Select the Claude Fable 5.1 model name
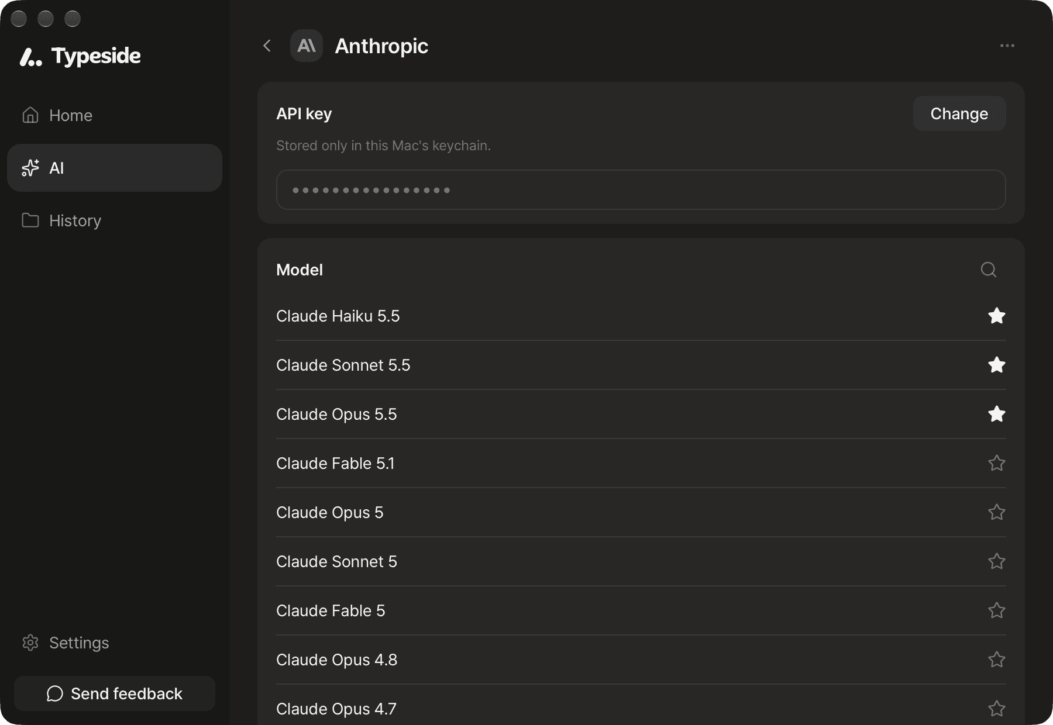The width and height of the screenshot is (1053, 725). coord(335,463)
